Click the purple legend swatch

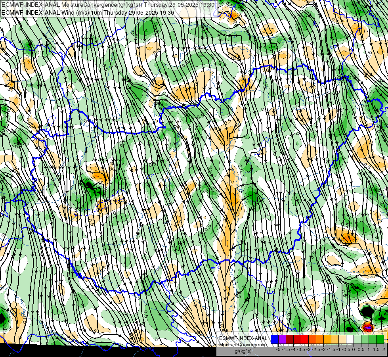(x=282, y=340)
